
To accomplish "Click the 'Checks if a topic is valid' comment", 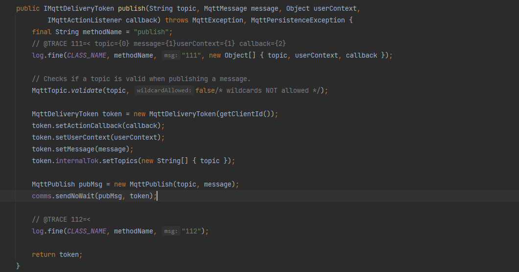I will (x=141, y=79).
